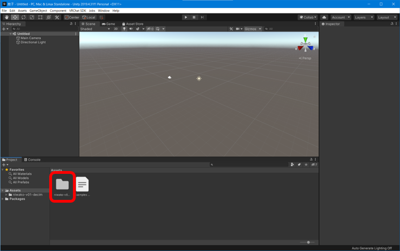
Task: Select the Hand tool
Action: (7, 17)
